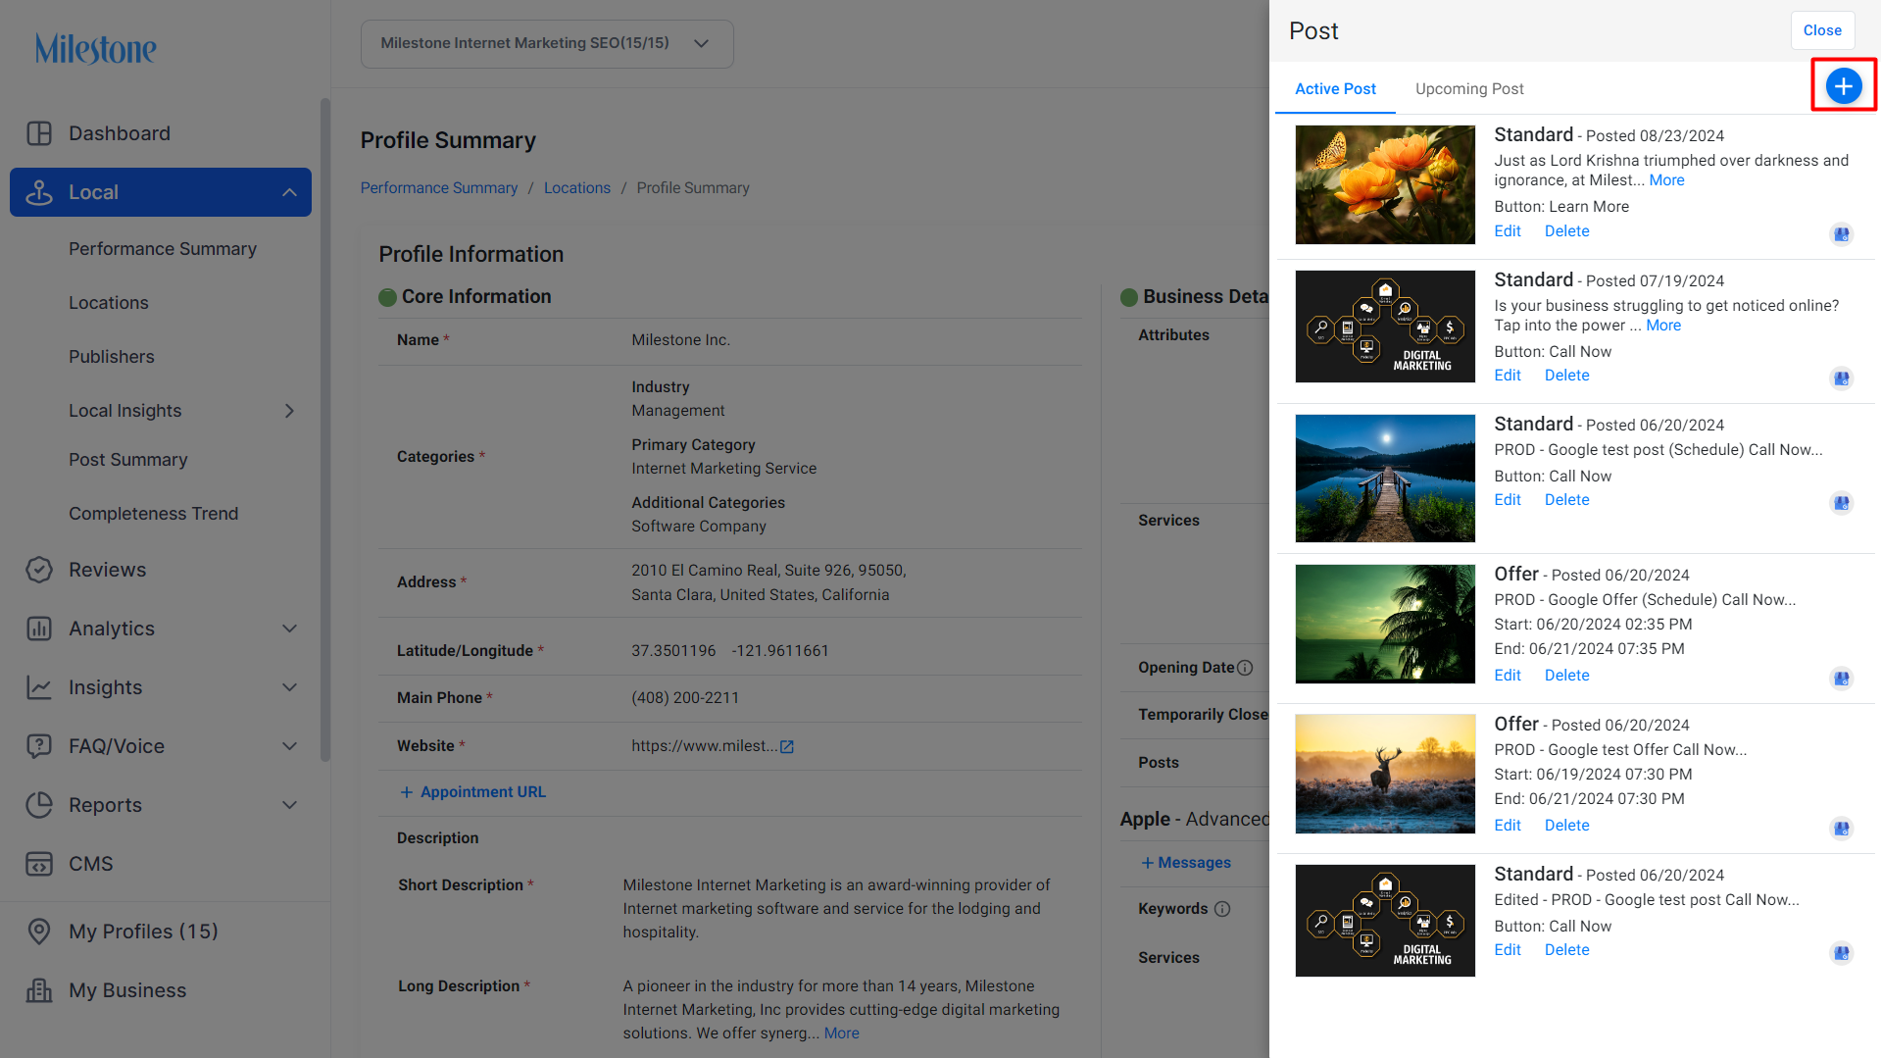Open Publishers in the sidebar
1881x1058 pixels.
(112, 357)
